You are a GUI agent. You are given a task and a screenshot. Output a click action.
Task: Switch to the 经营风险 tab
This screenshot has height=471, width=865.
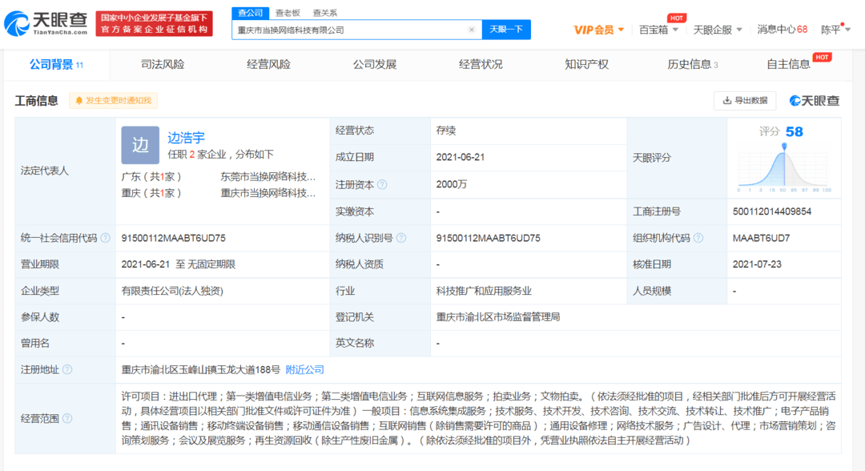[x=268, y=65]
